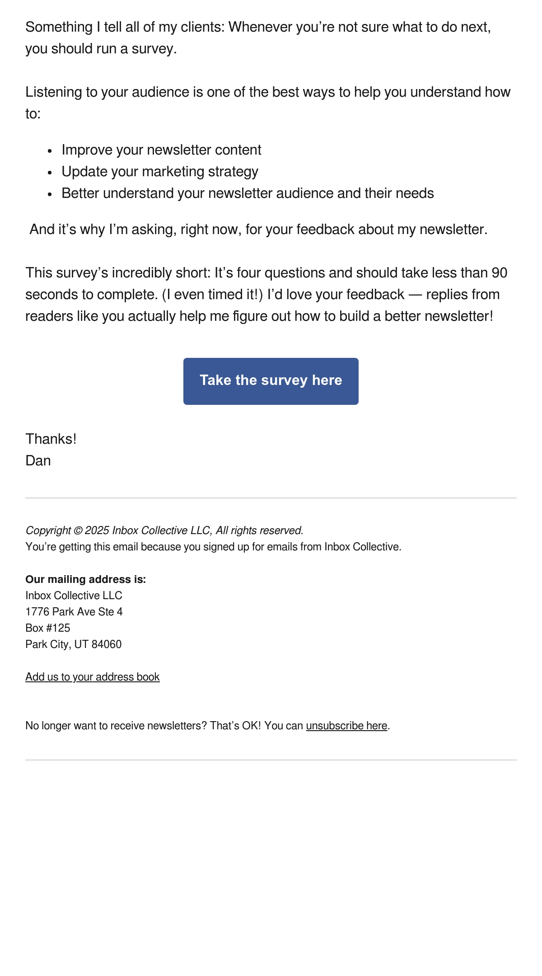Select the Listening to your audience paragraph
542x976 pixels.
click(268, 103)
